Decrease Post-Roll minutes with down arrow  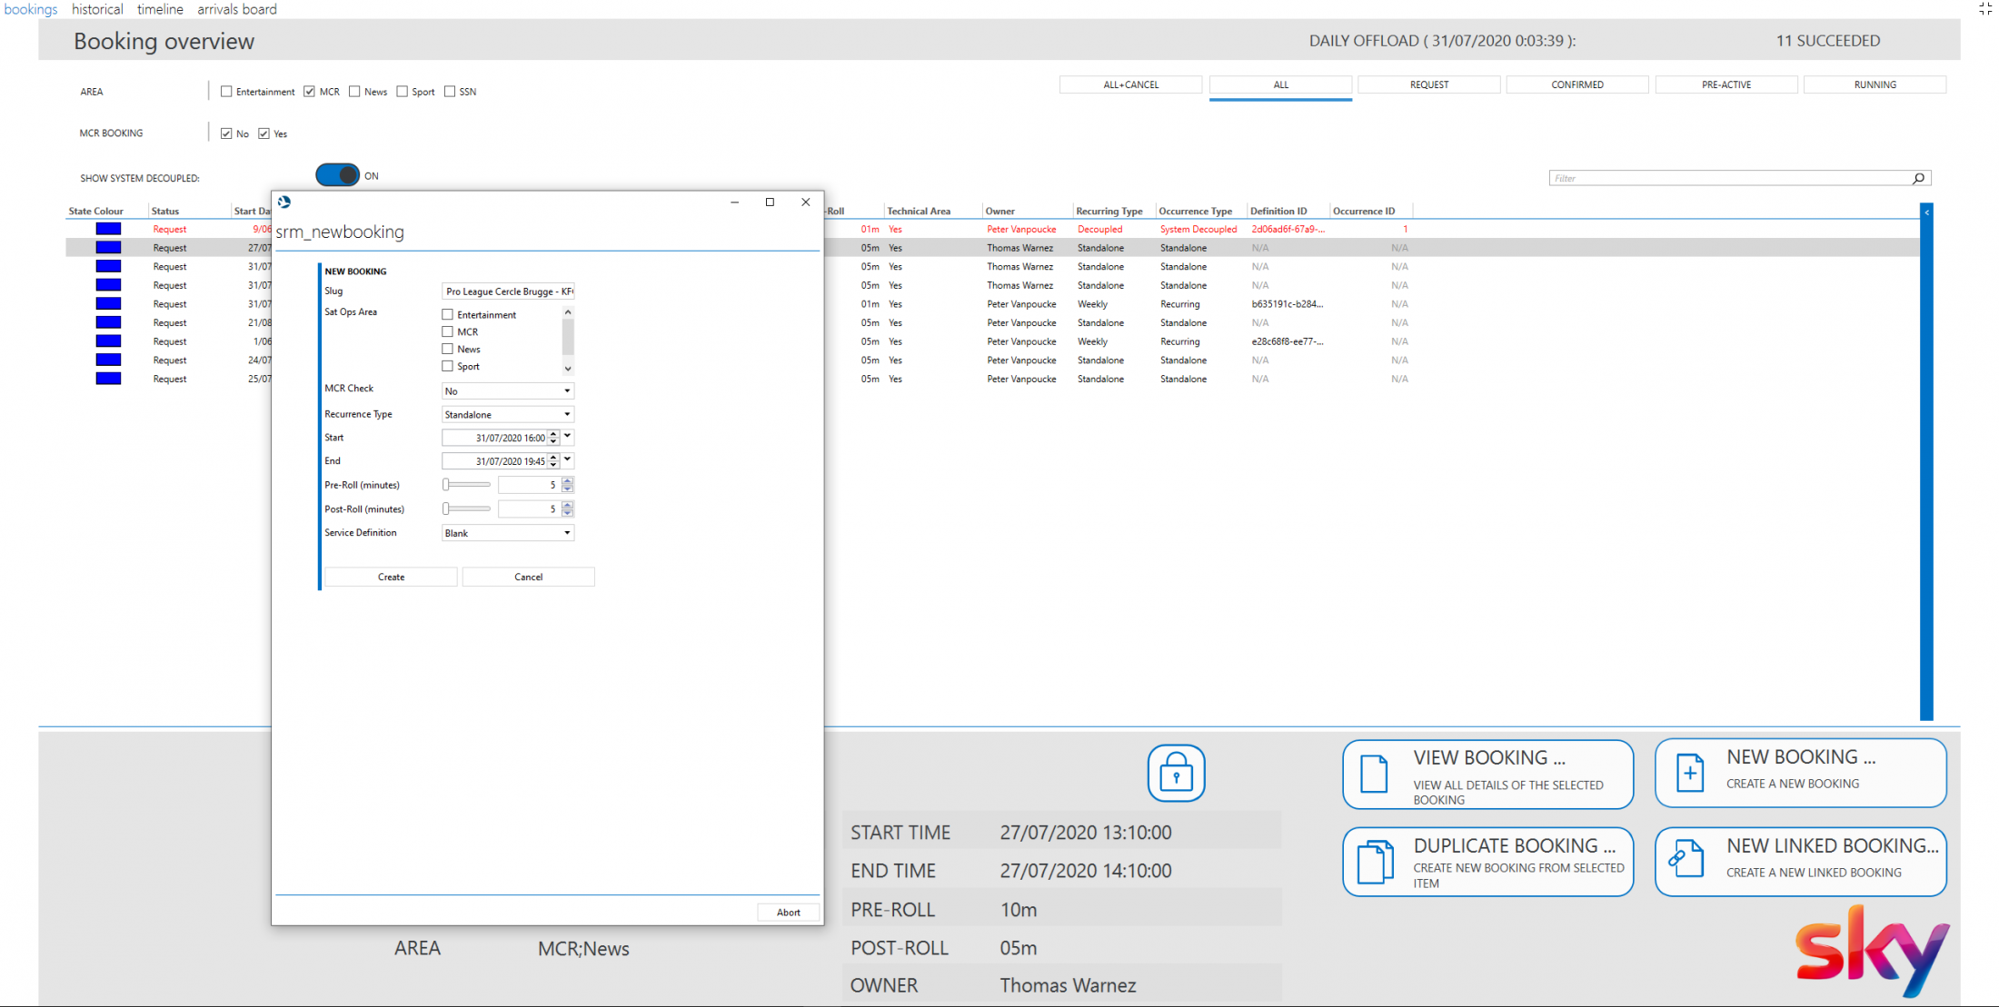(x=568, y=513)
